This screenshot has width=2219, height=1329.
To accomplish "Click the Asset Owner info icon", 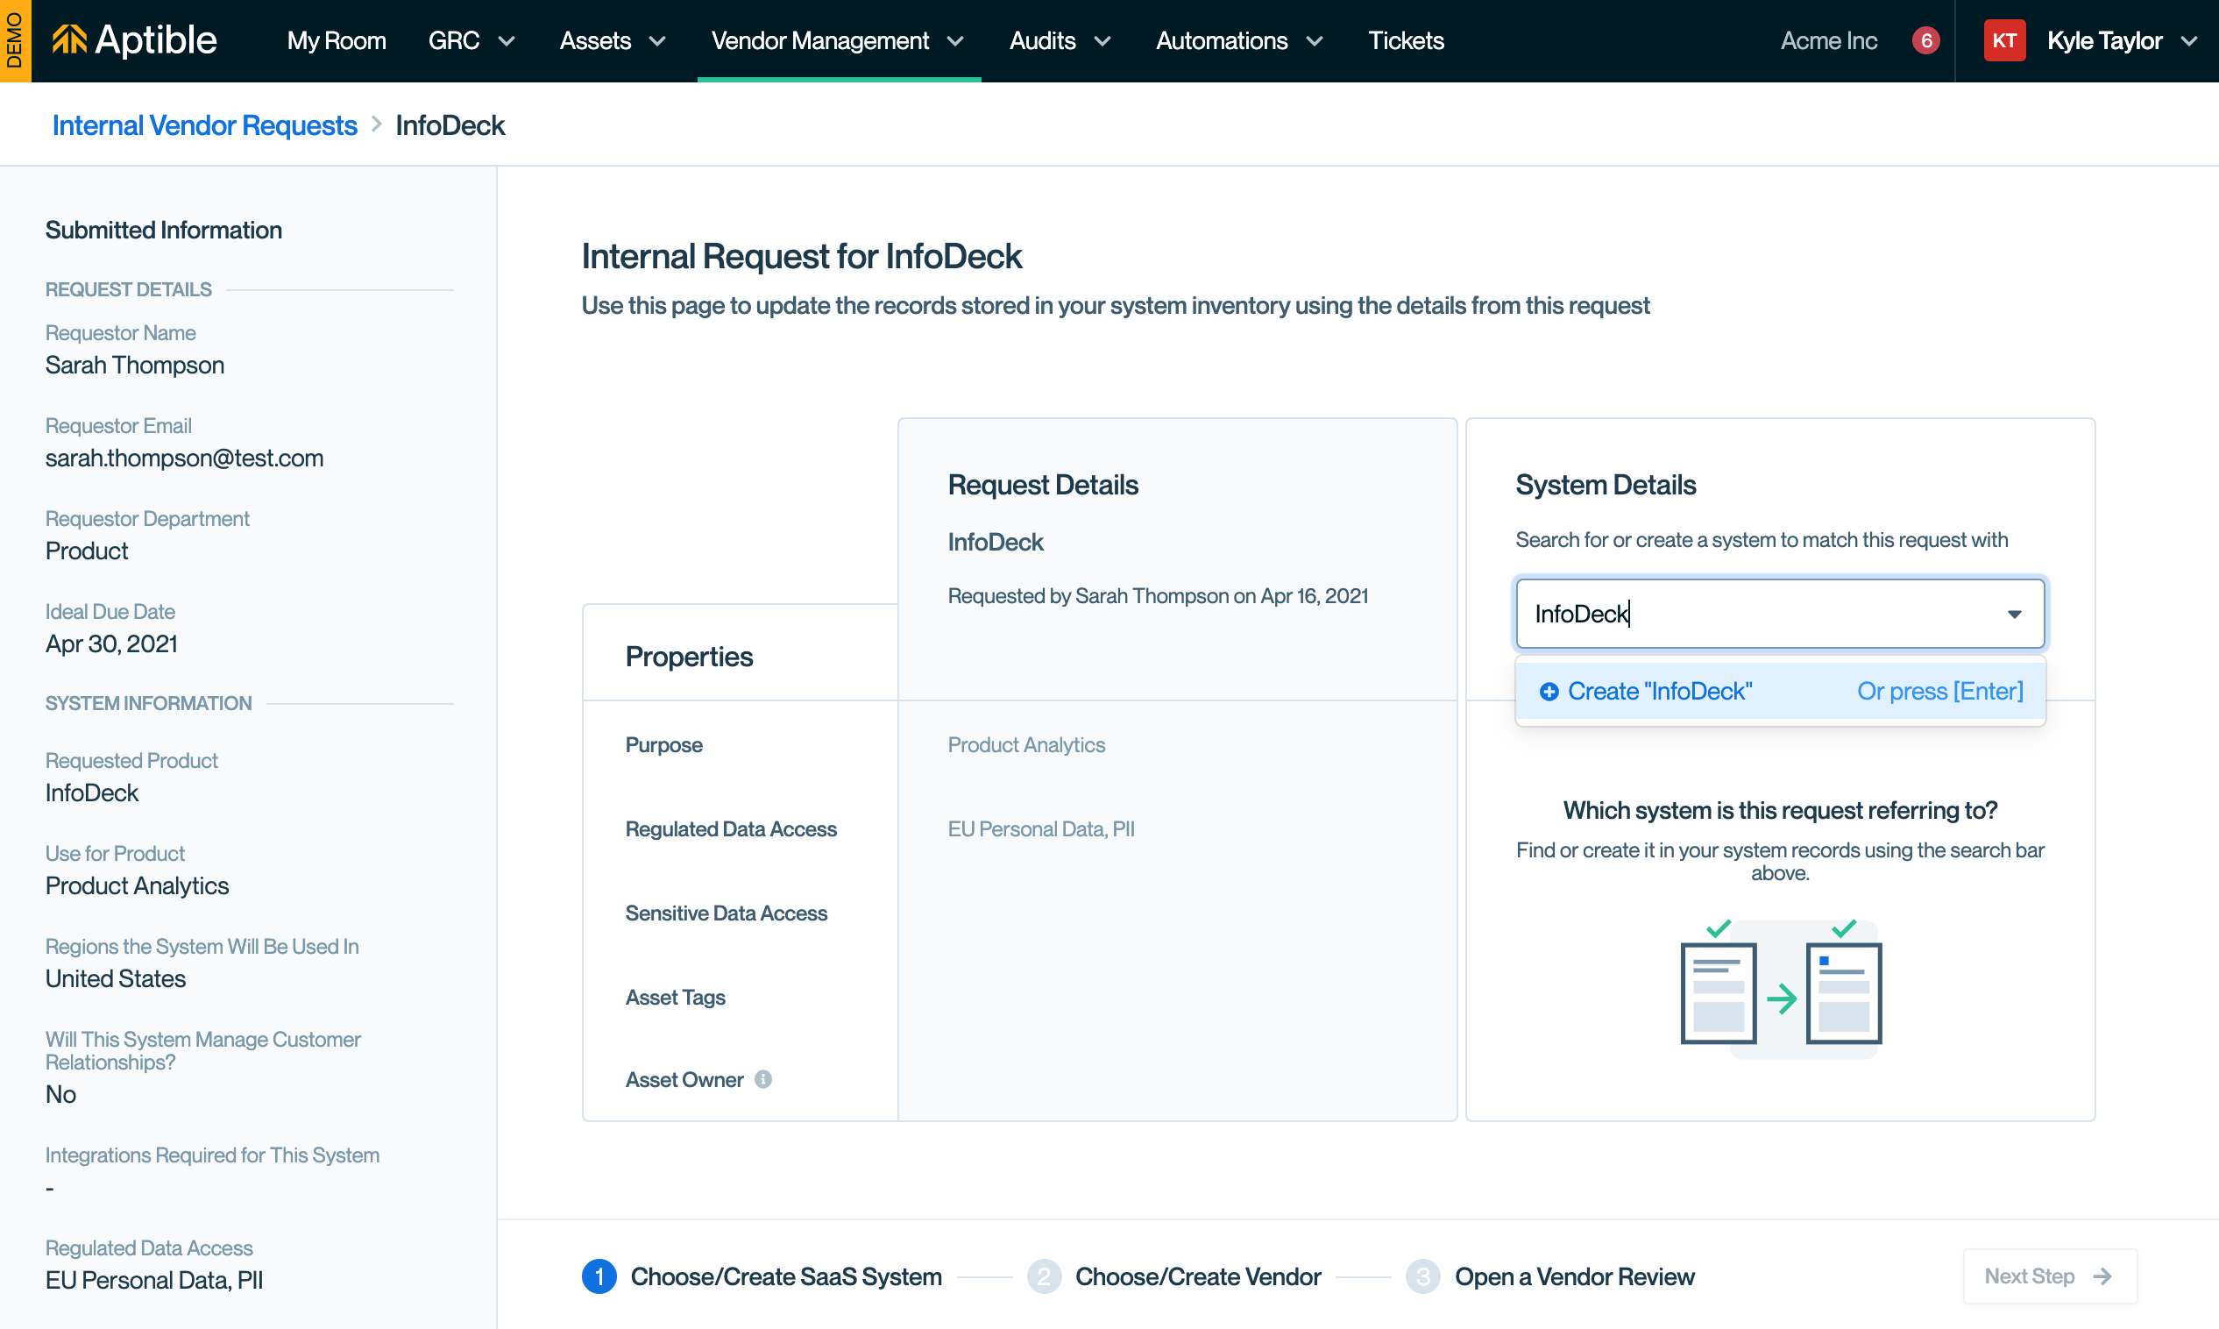I will pyautogui.click(x=762, y=1079).
